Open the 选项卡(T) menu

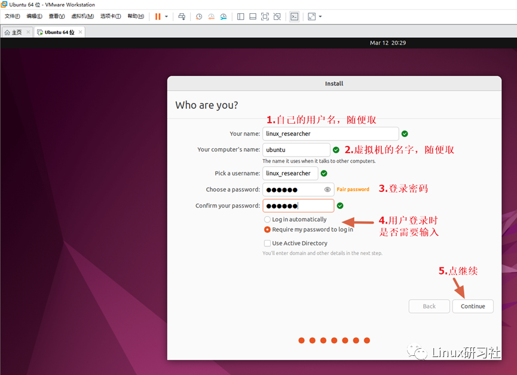(111, 16)
